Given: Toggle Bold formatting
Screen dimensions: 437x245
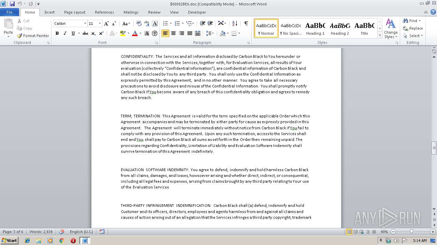Looking at the screenshot, I should point(57,33).
